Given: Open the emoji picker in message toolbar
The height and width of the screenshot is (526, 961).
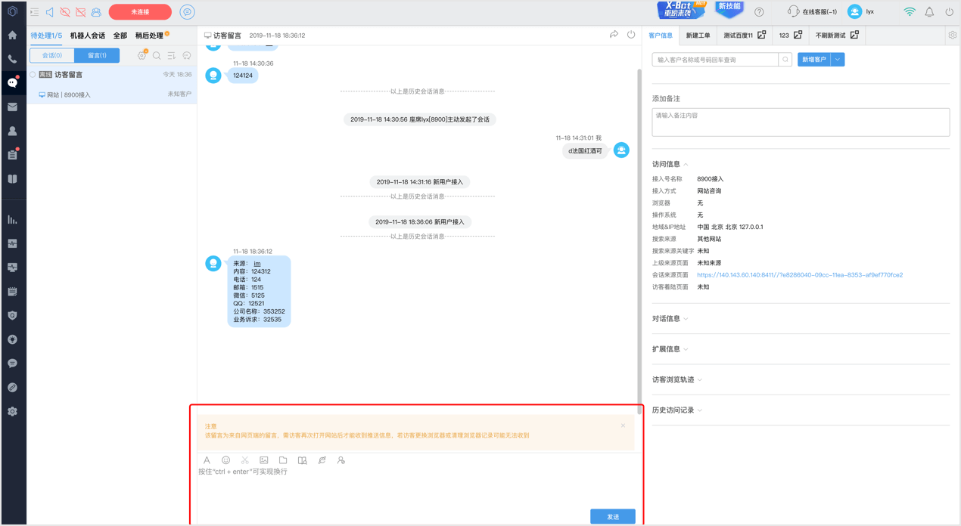Looking at the screenshot, I should (x=225, y=460).
